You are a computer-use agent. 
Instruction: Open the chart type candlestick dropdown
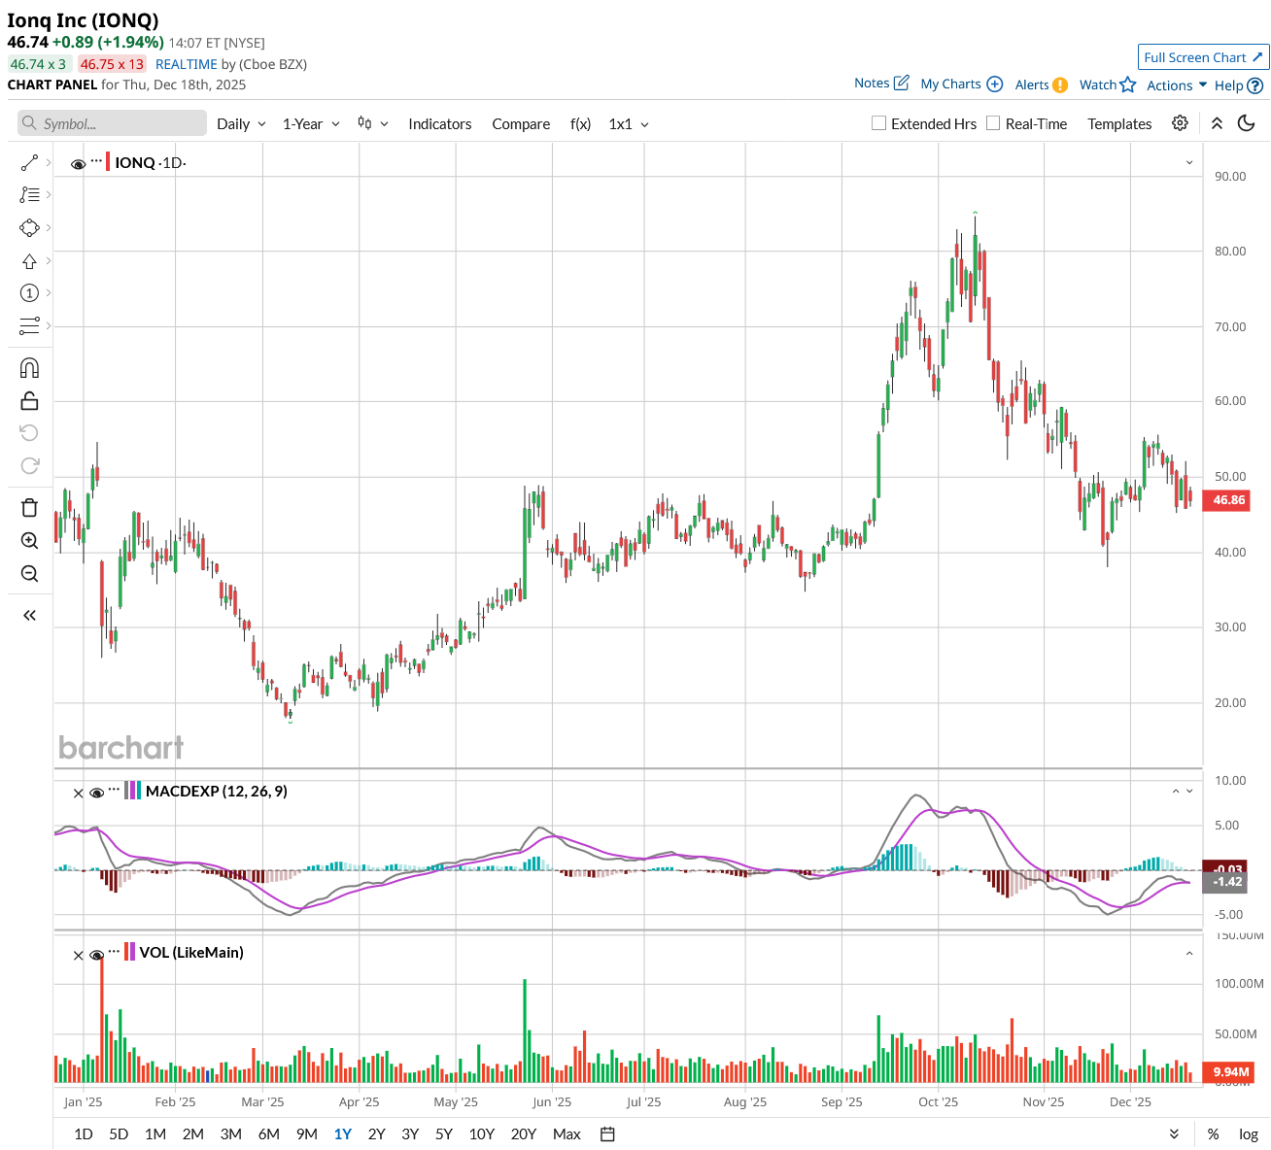pos(373,123)
